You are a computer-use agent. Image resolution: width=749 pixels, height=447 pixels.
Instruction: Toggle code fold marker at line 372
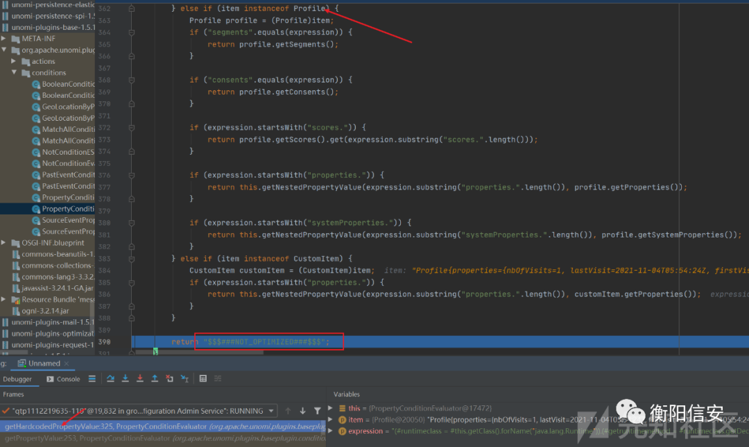click(131, 128)
